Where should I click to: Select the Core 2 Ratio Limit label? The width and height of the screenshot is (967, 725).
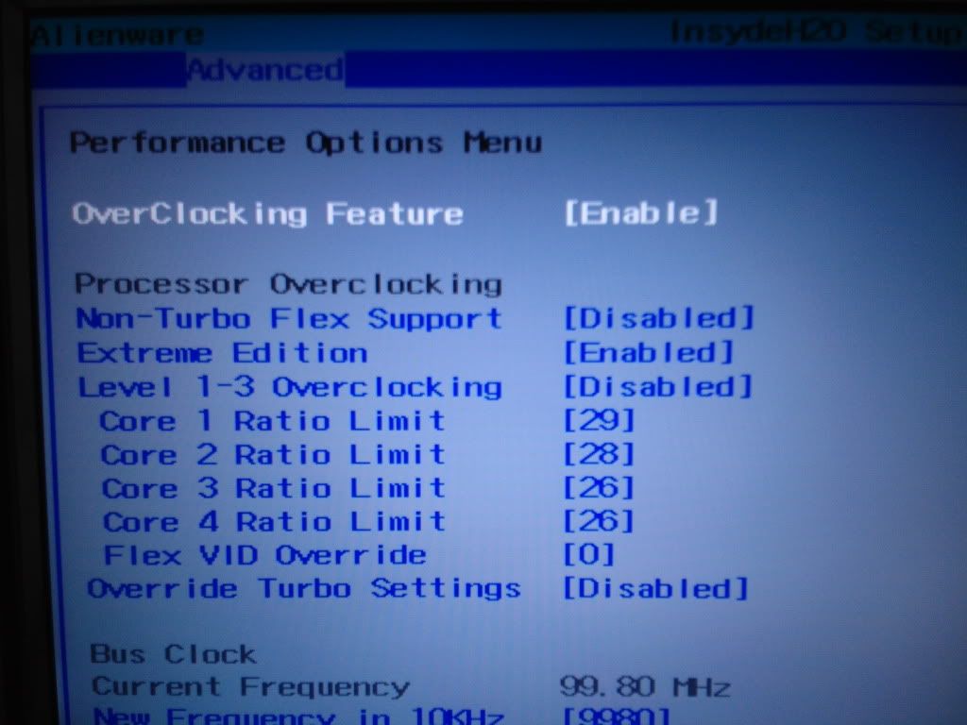[x=273, y=455]
